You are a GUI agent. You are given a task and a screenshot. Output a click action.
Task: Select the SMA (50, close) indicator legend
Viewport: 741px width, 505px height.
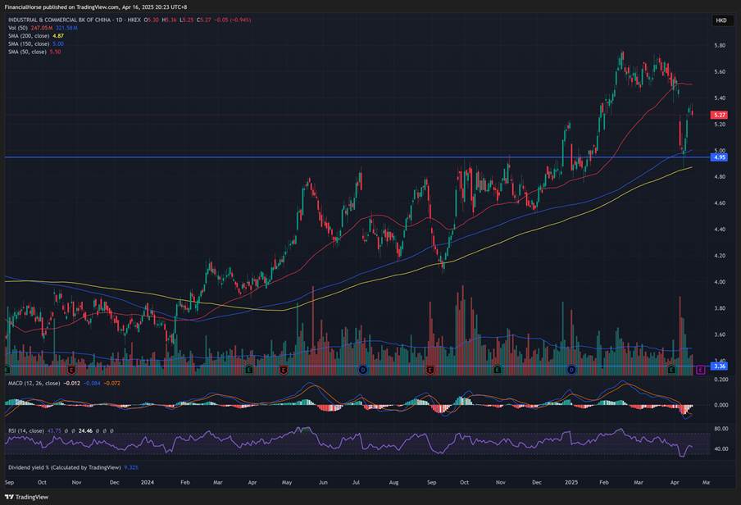(x=27, y=52)
